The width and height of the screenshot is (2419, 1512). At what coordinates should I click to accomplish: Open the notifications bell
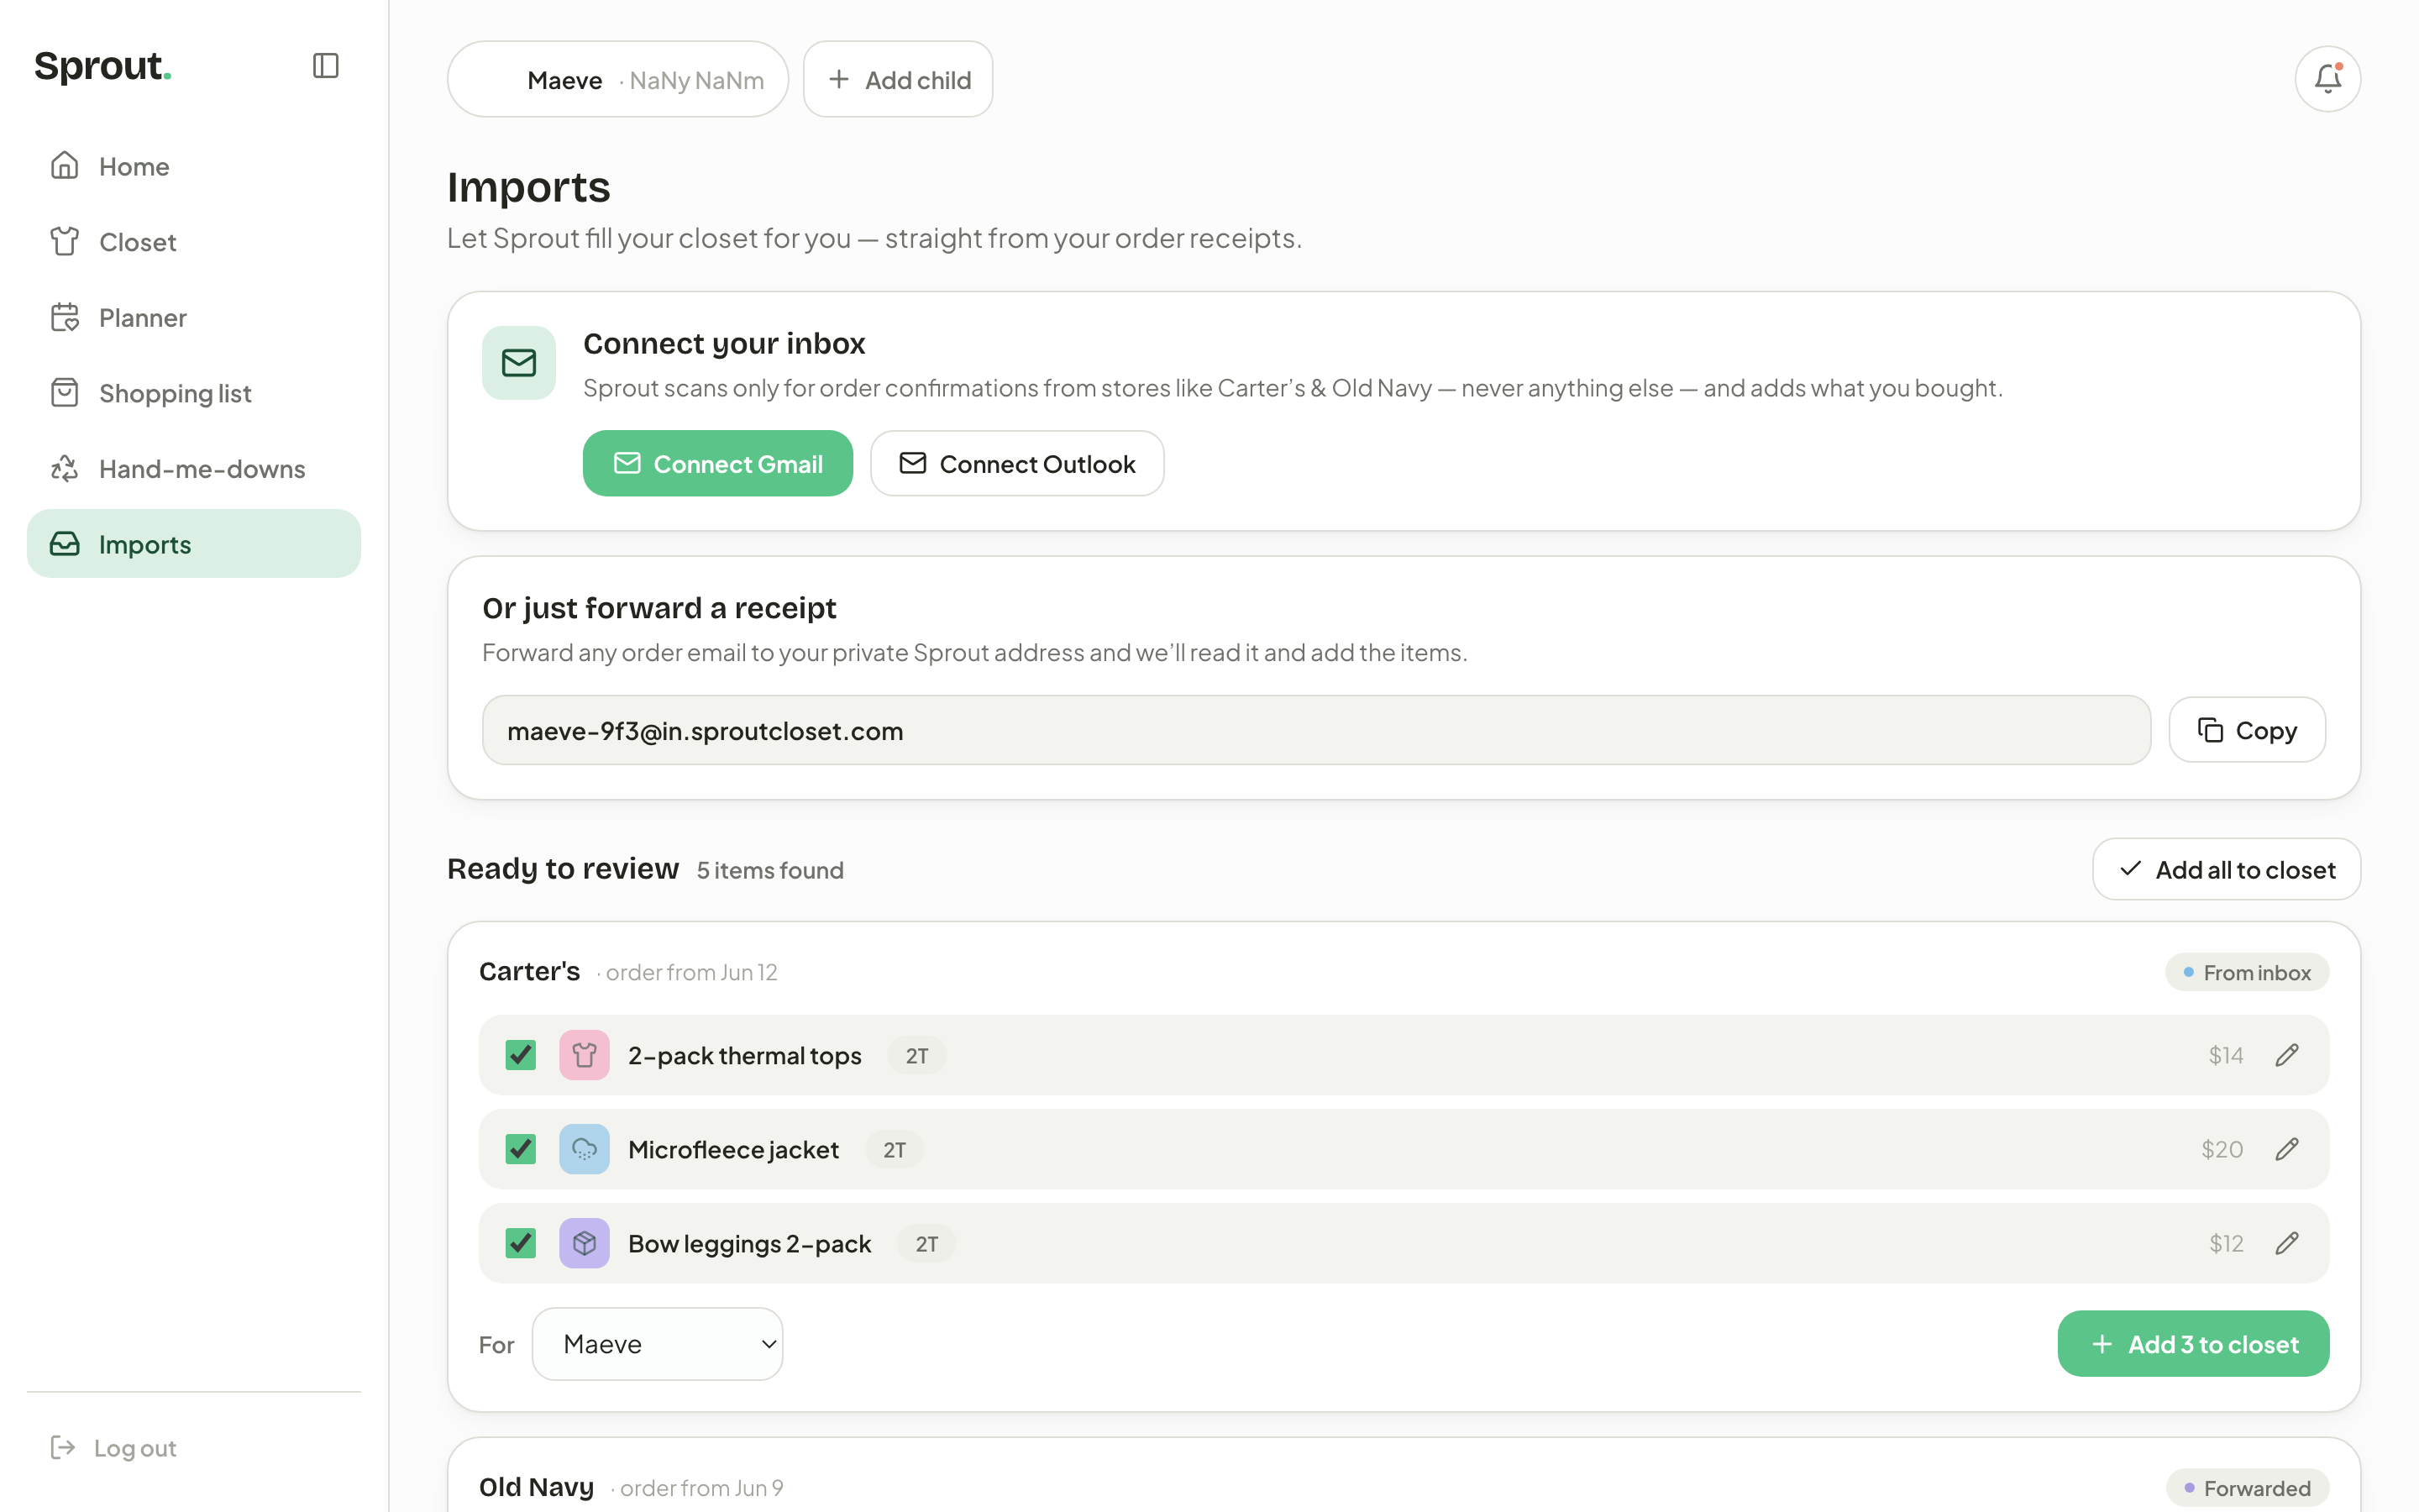(2327, 79)
